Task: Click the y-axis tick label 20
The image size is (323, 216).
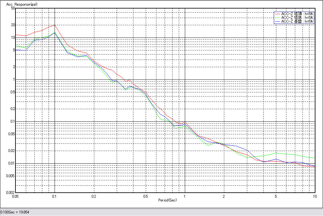Action: 13,25
